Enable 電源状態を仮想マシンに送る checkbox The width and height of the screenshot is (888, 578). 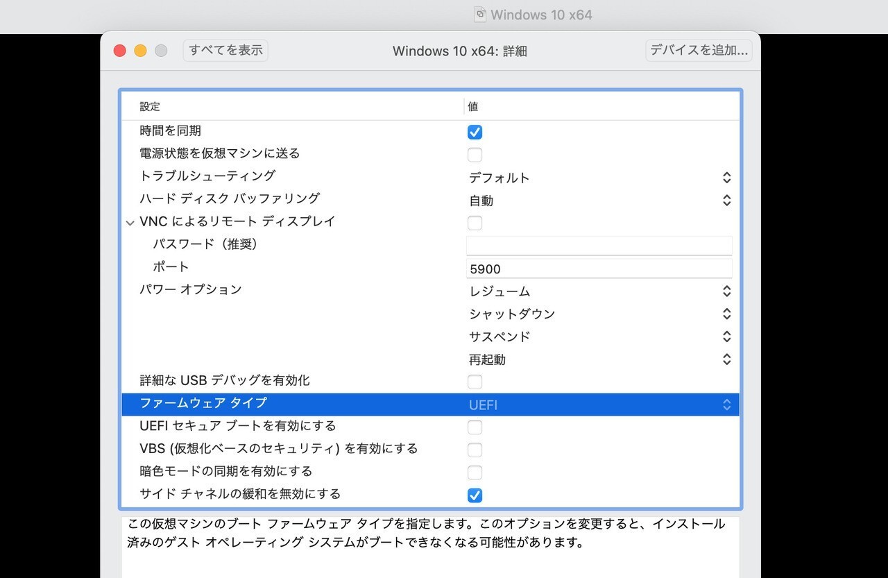(x=475, y=155)
